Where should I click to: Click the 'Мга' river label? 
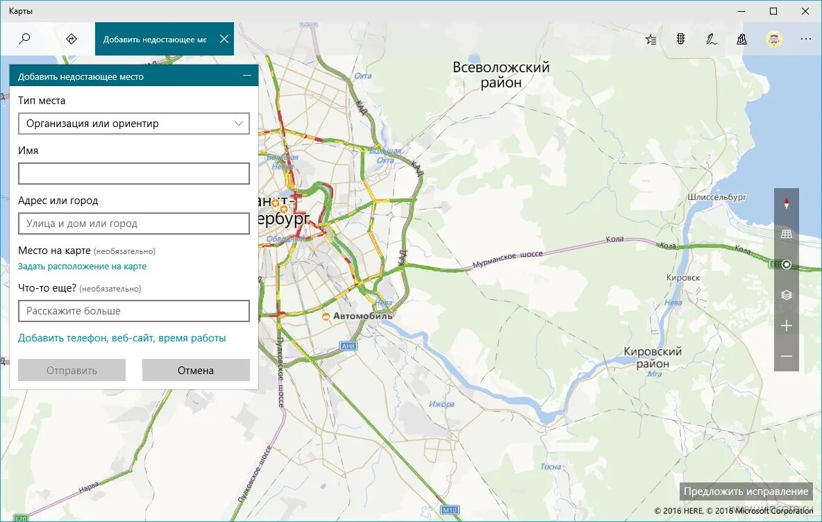[x=654, y=374]
